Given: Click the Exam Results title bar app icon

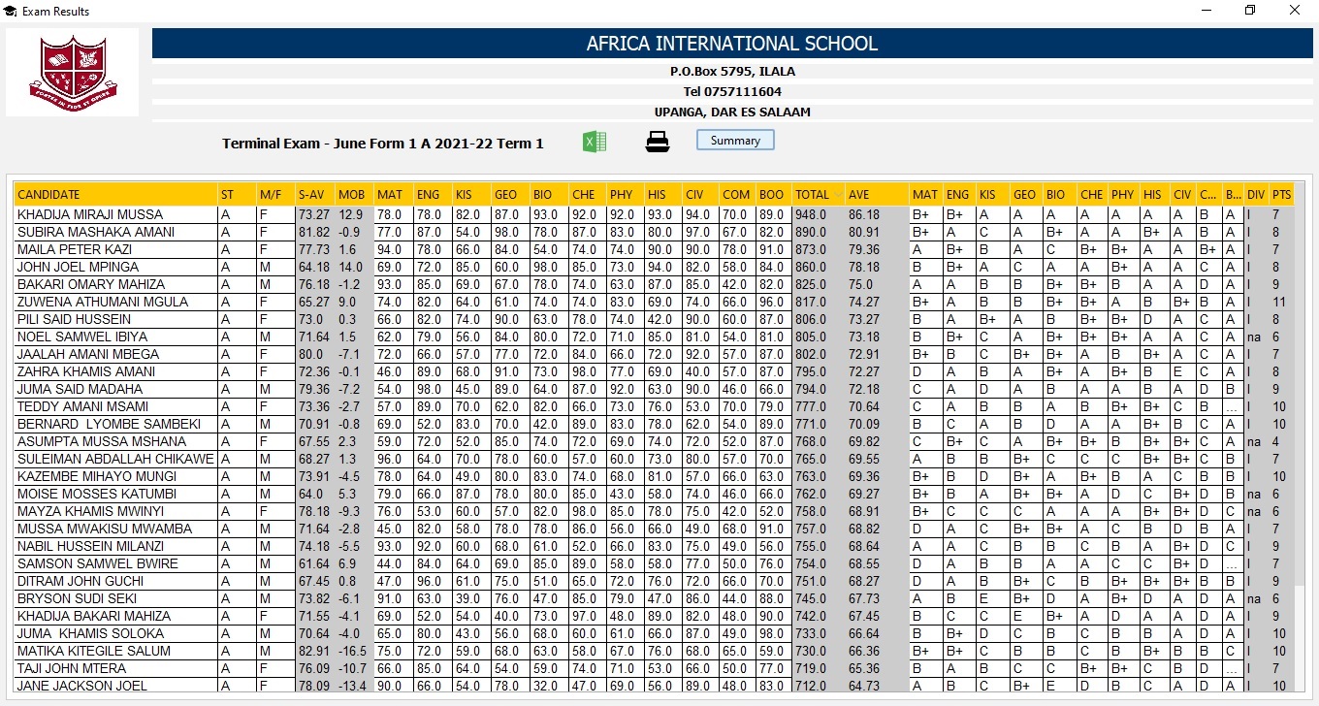Looking at the screenshot, I should [x=10, y=11].
